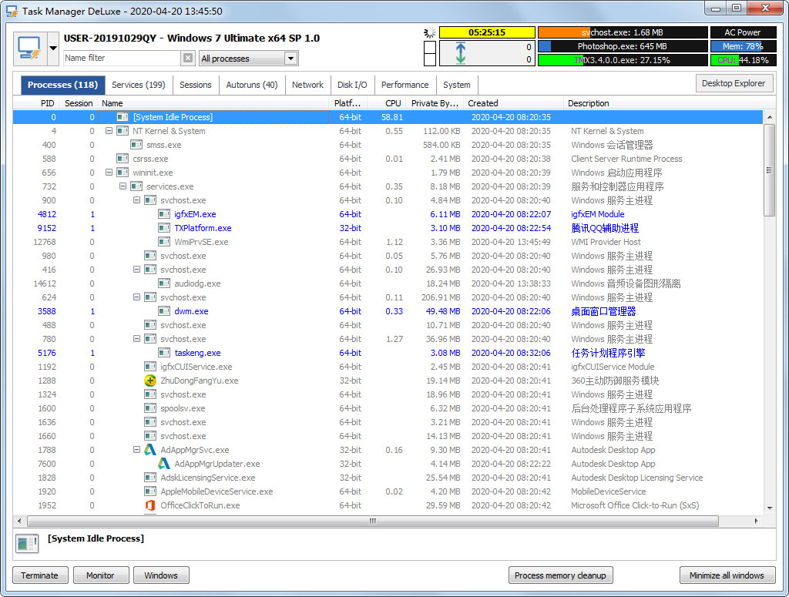789x597 pixels.
Task: Click the process icon in bottom details panel
Action: pyautogui.click(x=27, y=543)
